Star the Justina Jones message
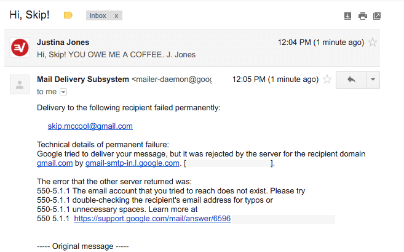The width and height of the screenshot is (404, 252). coord(373,43)
